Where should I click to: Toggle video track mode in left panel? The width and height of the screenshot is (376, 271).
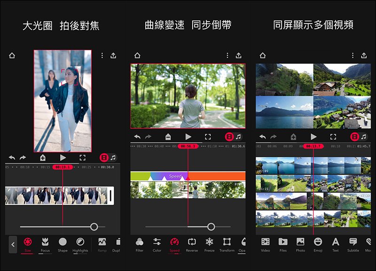tap(104, 158)
